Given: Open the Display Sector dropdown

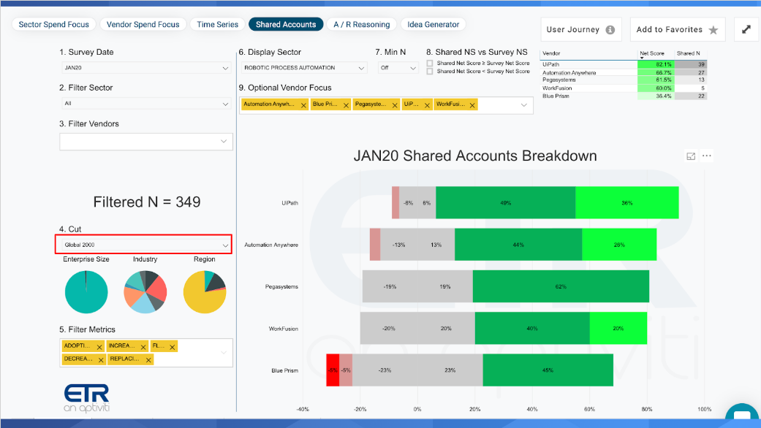Looking at the screenshot, I should tap(304, 68).
